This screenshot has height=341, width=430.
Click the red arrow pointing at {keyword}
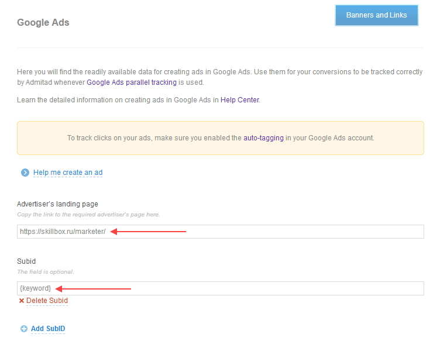point(93,288)
